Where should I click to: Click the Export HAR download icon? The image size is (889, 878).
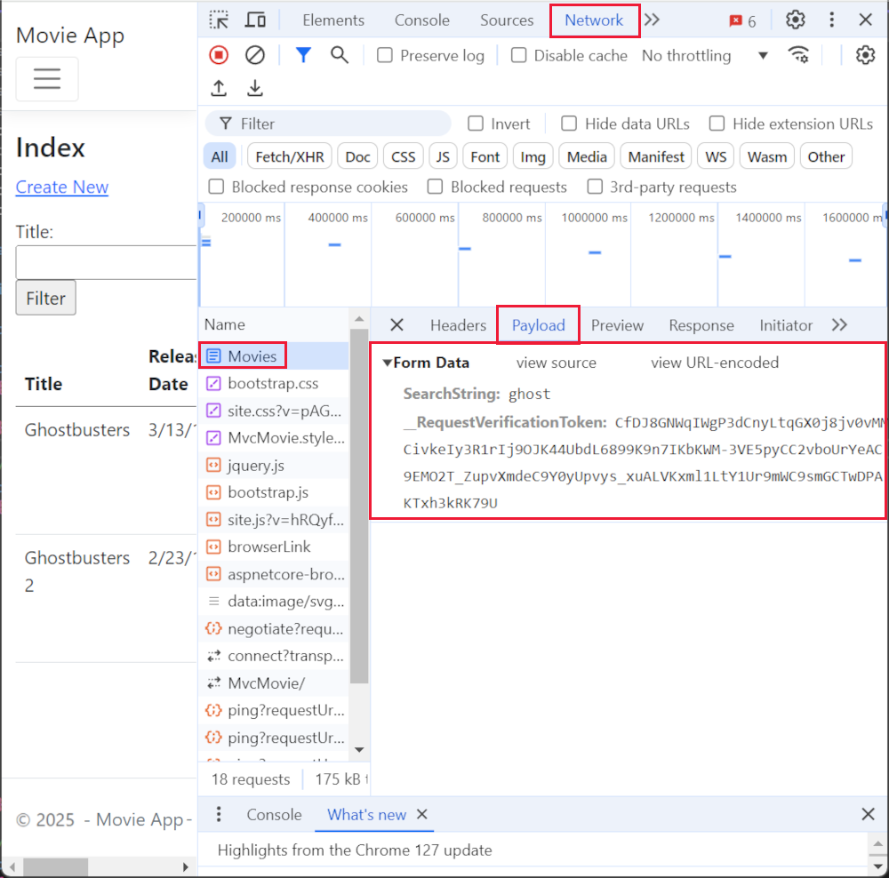tap(255, 88)
